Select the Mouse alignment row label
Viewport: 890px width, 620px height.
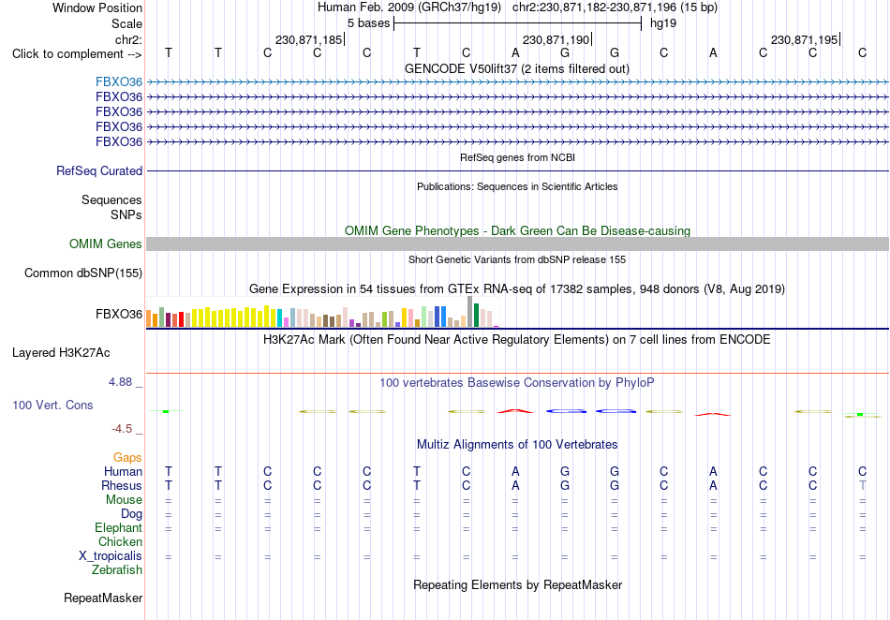124,500
